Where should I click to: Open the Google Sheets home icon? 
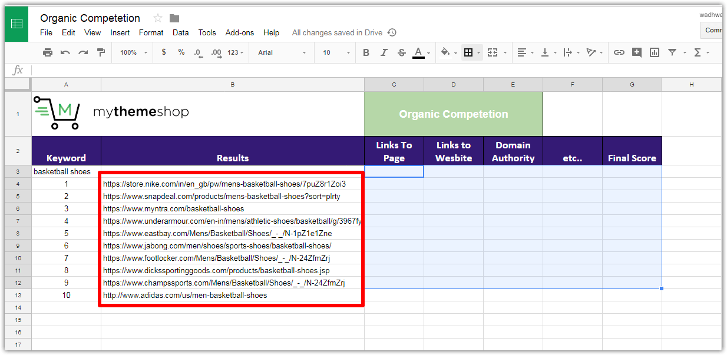16,24
